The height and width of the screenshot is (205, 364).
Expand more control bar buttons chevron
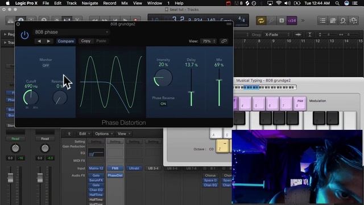(303, 20)
